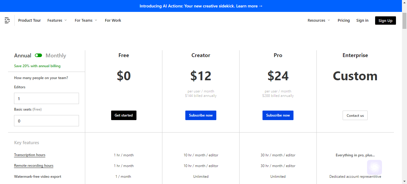Screen dimensions: 407x184
Task: Click the Transcription hours link
Action: pos(30,155)
